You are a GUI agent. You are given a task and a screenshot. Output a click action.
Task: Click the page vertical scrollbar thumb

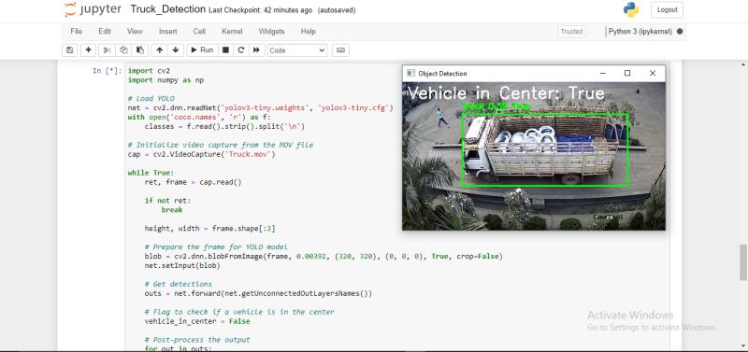743,262
